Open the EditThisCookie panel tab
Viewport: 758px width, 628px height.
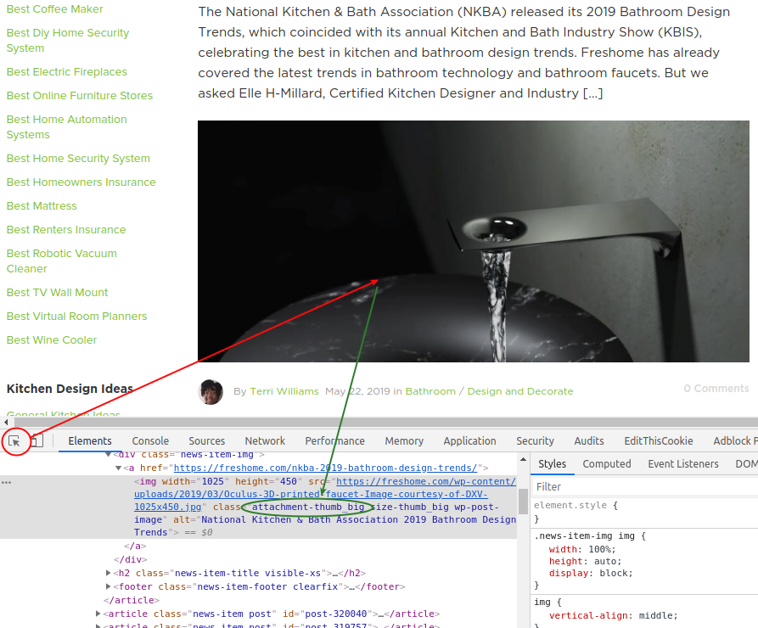658,440
